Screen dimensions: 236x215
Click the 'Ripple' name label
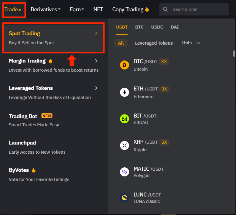click(x=140, y=150)
